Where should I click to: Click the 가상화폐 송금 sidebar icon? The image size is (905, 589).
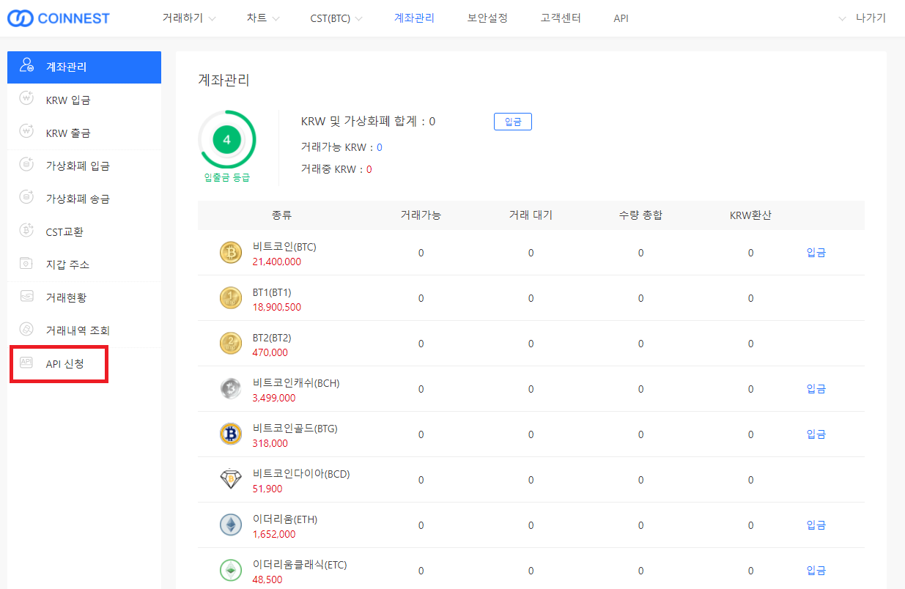tap(26, 199)
